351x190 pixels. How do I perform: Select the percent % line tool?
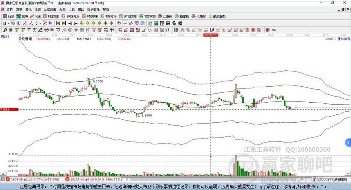pyautogui.click(x=188, y=30)
